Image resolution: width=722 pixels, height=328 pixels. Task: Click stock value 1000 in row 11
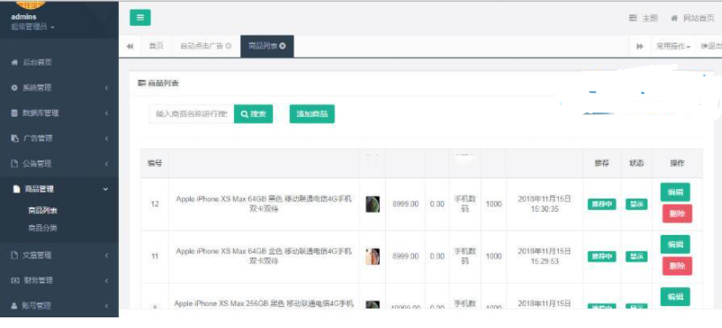(x=494, y=256)
